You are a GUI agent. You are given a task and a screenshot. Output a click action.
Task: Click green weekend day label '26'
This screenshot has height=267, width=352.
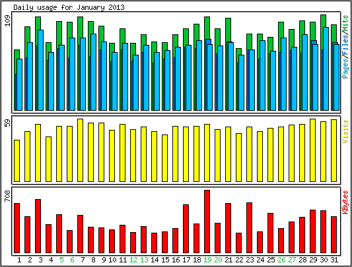[x=281, y=260]
